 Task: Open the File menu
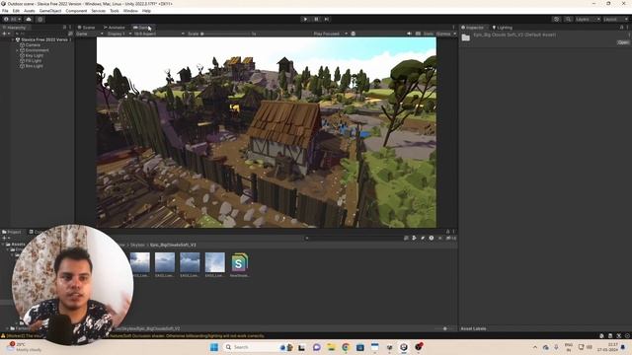5,11
